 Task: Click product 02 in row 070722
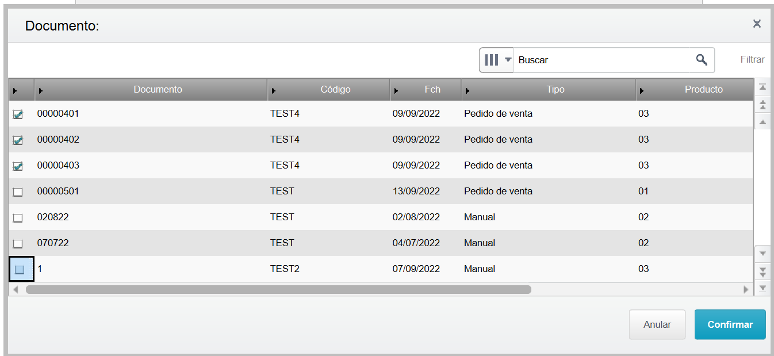point(643,243)
